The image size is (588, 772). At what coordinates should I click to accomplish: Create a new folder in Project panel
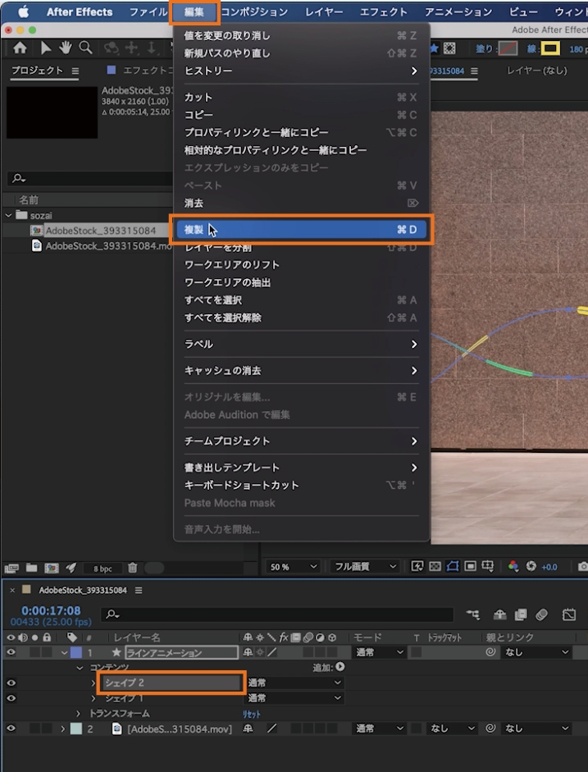pyautogui.click(x=31, y=569)
